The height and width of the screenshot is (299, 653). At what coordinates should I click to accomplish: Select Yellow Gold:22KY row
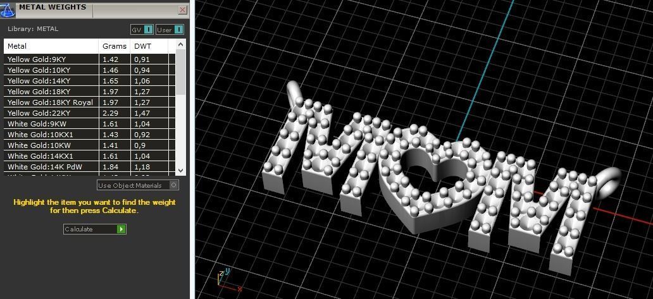click(x=90, y=113)
